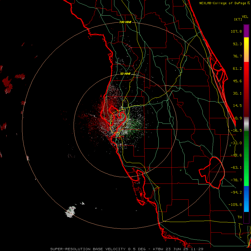Viewport: 251px width, 251px height.
Task: Click the Super-Resolution Base Velocity caption text
Action: tap(127, 249)
